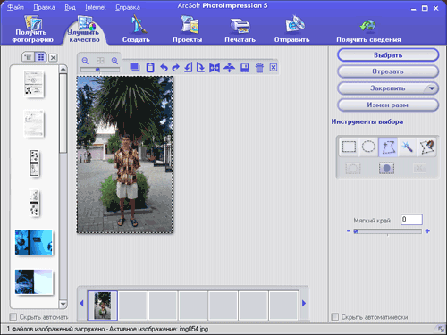Switch browser to list view
The image size is (447, 335).
coord(29,56)
